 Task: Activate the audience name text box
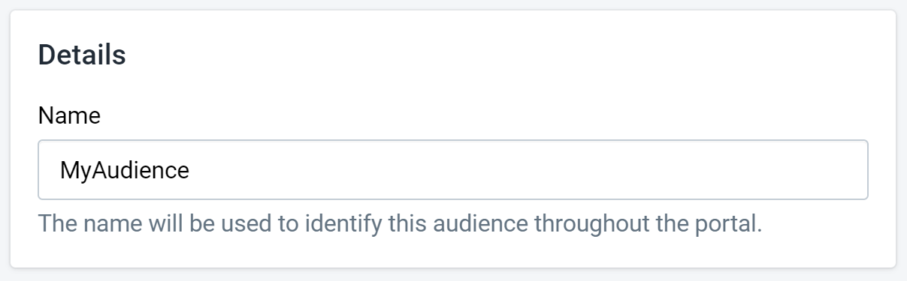[x=453, y=169]
